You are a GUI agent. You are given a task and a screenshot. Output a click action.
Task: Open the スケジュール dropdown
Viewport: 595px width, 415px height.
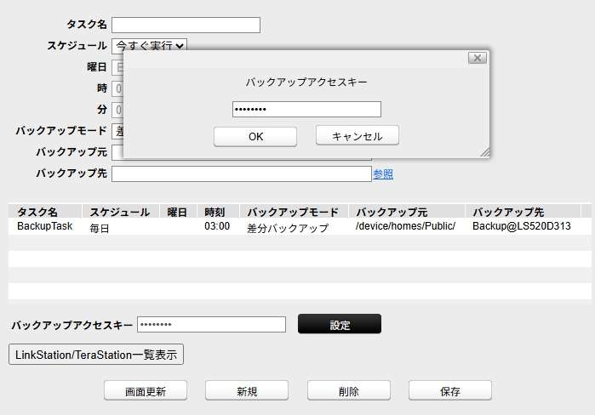[x=150, y=45]
